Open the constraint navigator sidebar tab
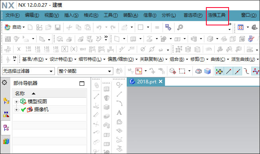 [6, 114]
